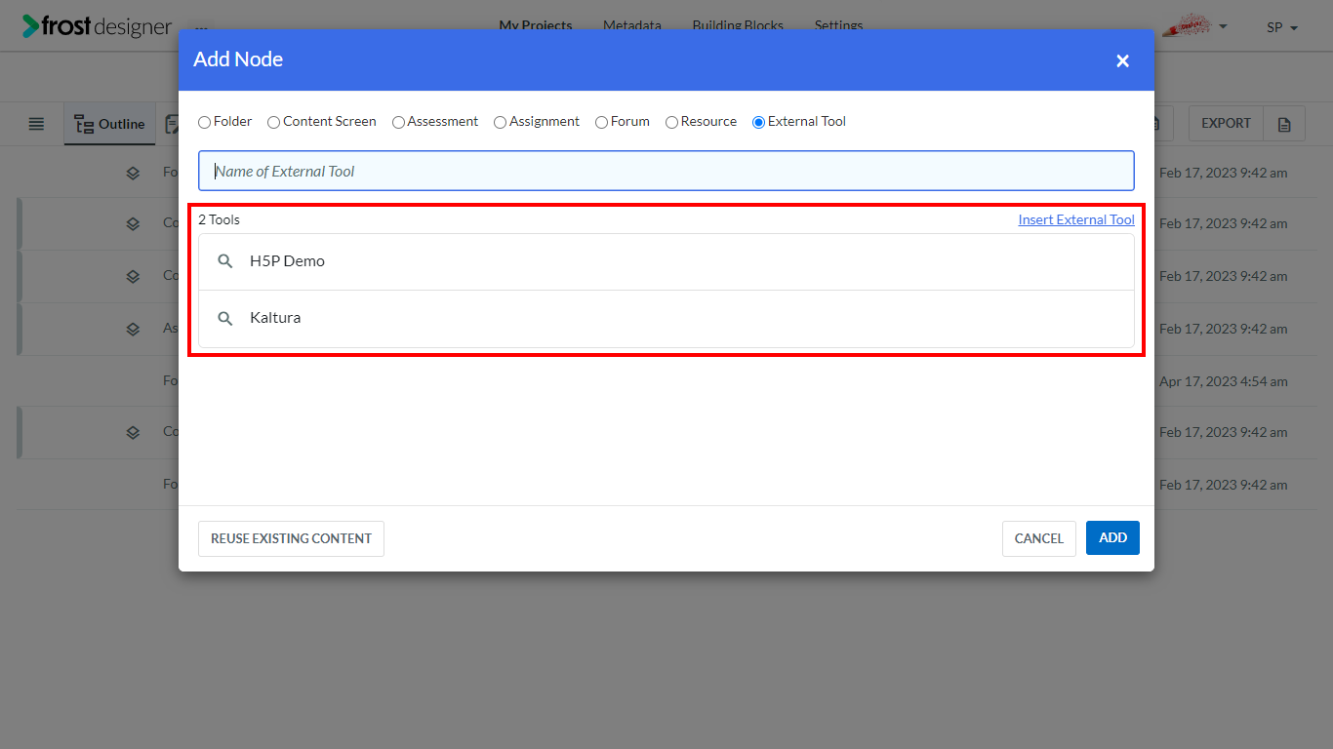
Task: Choose the Assessment node type
Action: click(398, 122)
